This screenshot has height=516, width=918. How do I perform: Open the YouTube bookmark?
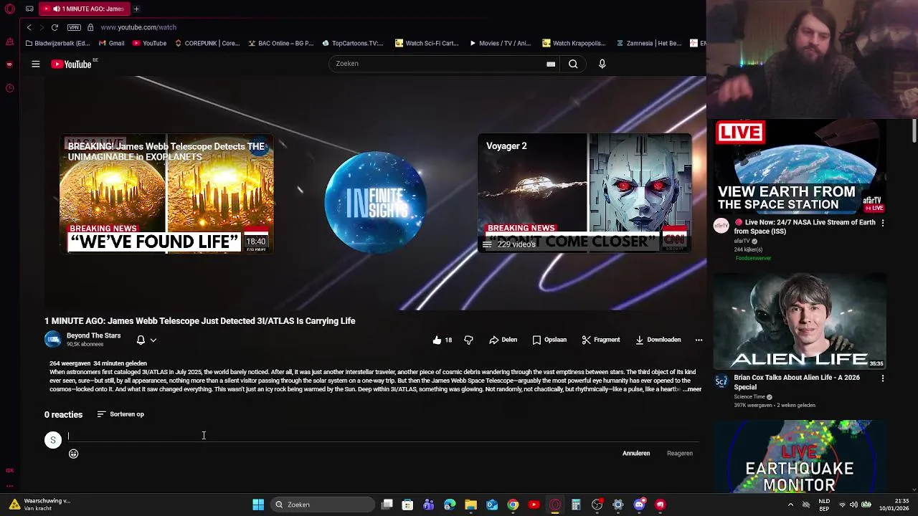click(149, 43)
